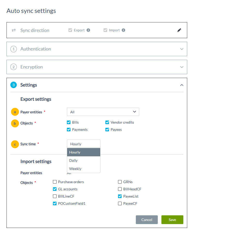Expand the Authentication section chevron
Image resolution: width=243 pixels, height=230 pixels.
[182, 49]
